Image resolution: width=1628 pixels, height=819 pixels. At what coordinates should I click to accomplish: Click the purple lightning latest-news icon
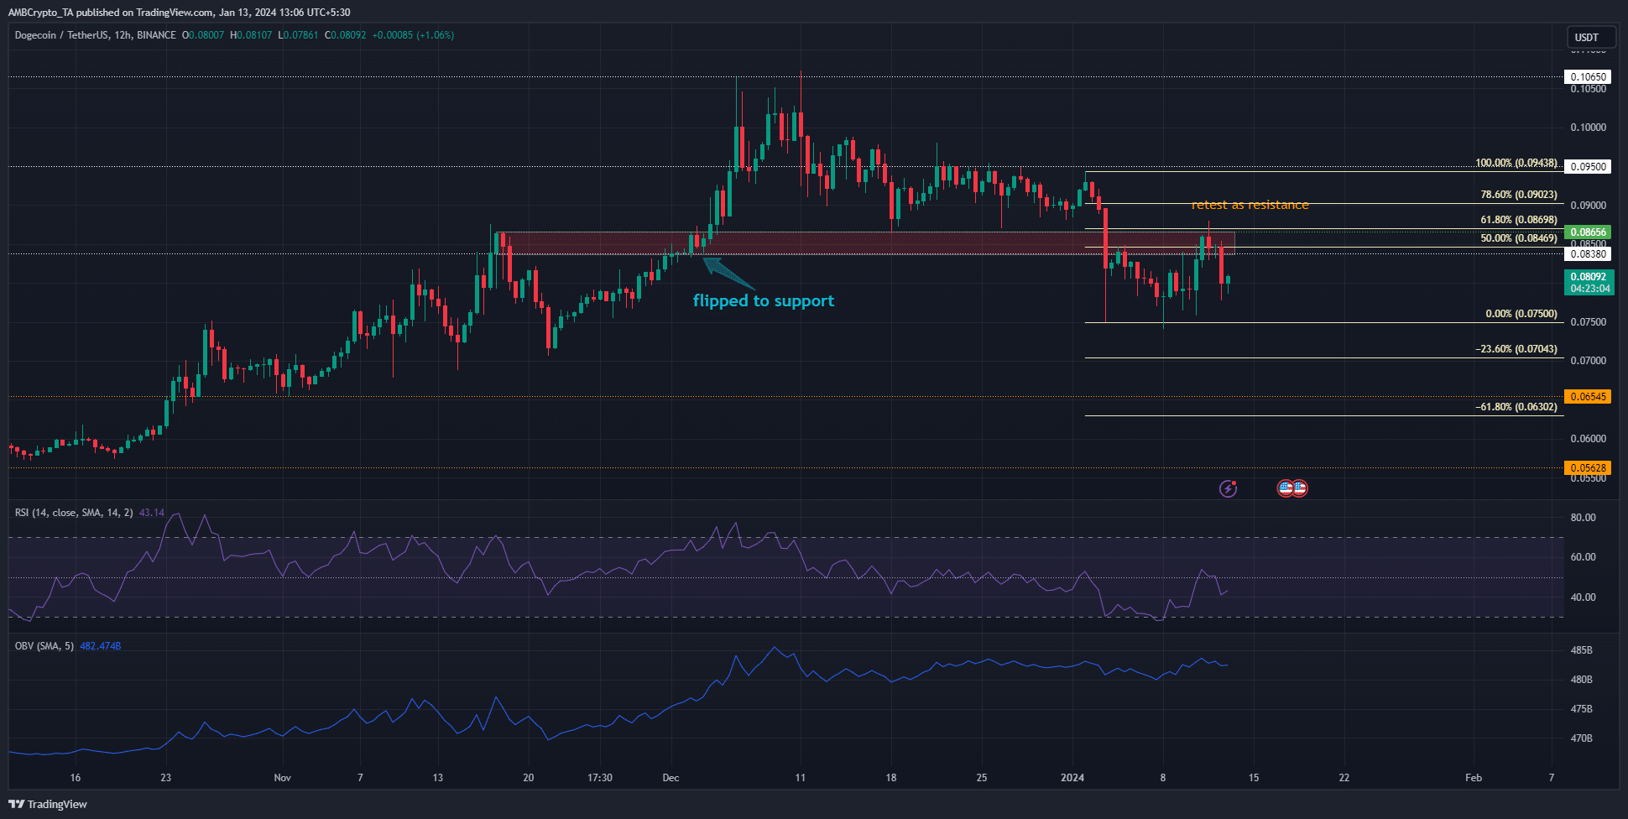tap(1228, 488)
